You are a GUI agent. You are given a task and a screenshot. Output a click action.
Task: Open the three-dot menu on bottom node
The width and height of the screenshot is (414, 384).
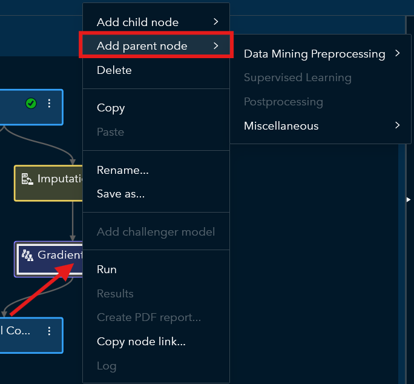coord(50,331)
